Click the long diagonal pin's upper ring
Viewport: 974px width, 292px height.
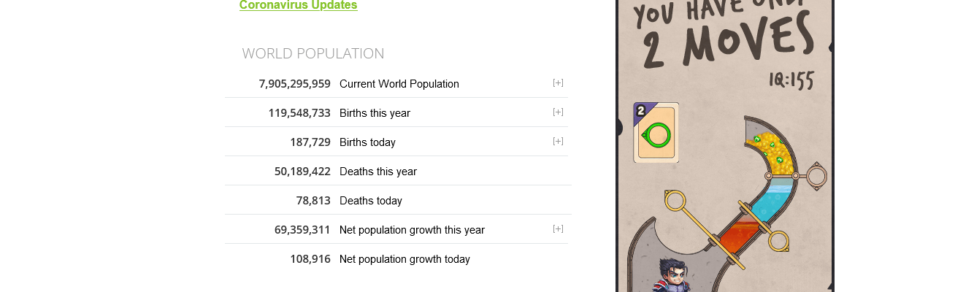[x=675, y=199]
